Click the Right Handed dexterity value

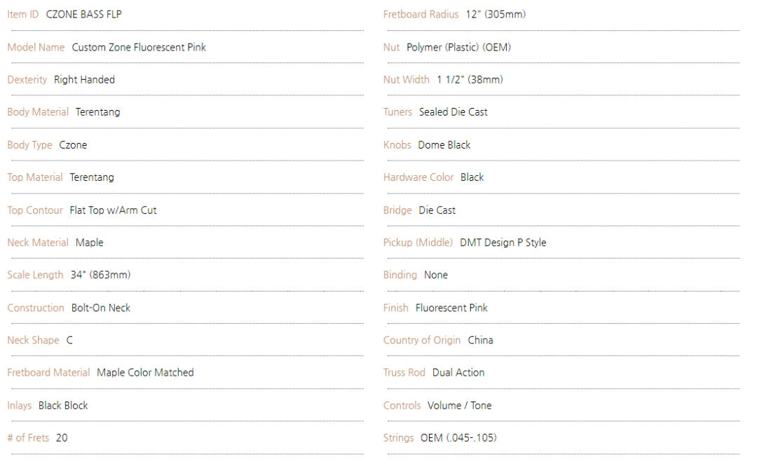click(84, 80)
